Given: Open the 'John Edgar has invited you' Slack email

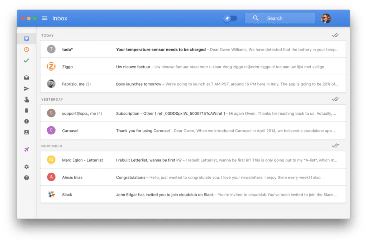Looking at the screenshot, I should [x=193, y=195].
